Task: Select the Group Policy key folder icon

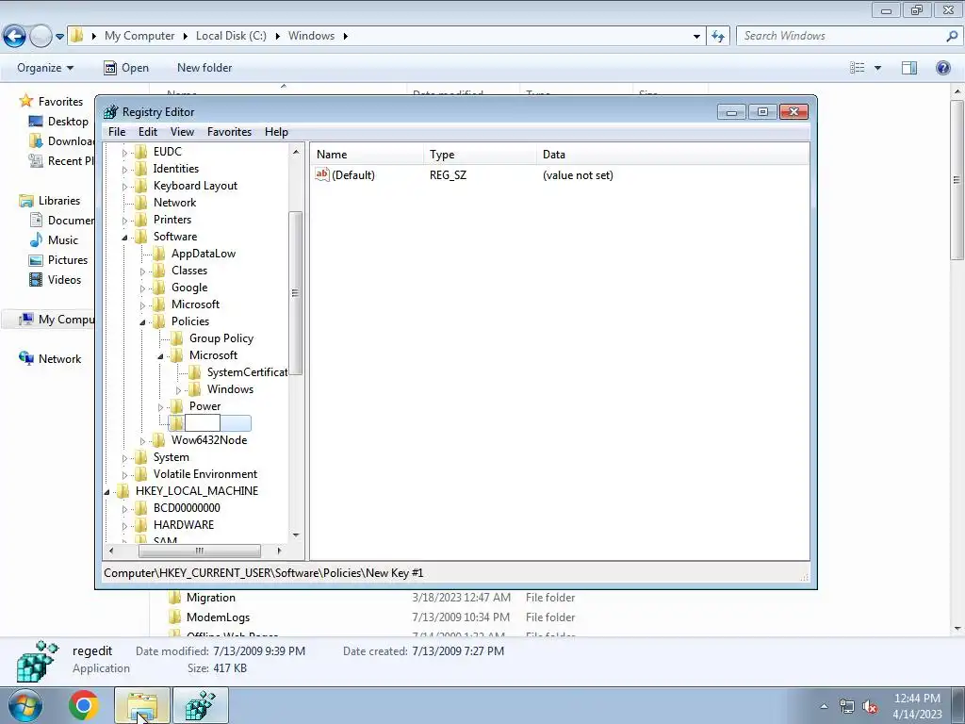Action: pos(177,338)
